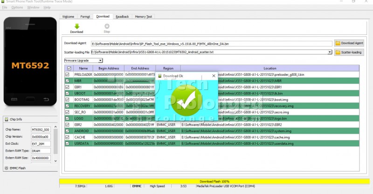Viewport: 373px width, 194px height.
Task: Uncheck the EBR1 row checkbox
Action: point(67,87)
